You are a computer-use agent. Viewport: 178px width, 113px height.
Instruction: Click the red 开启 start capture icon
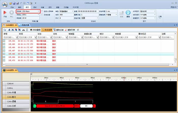tap(5, 13)
